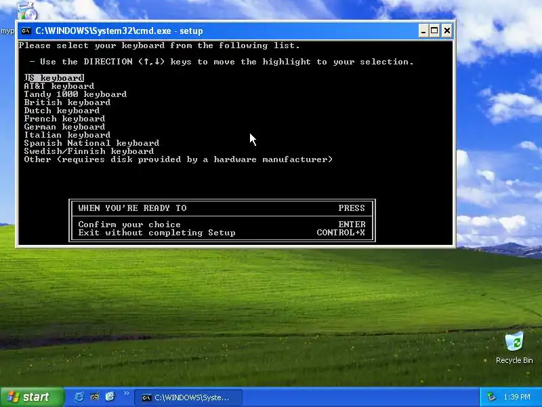Click the system tray network icon
The image size is (542, 407).
pos(491,397)
